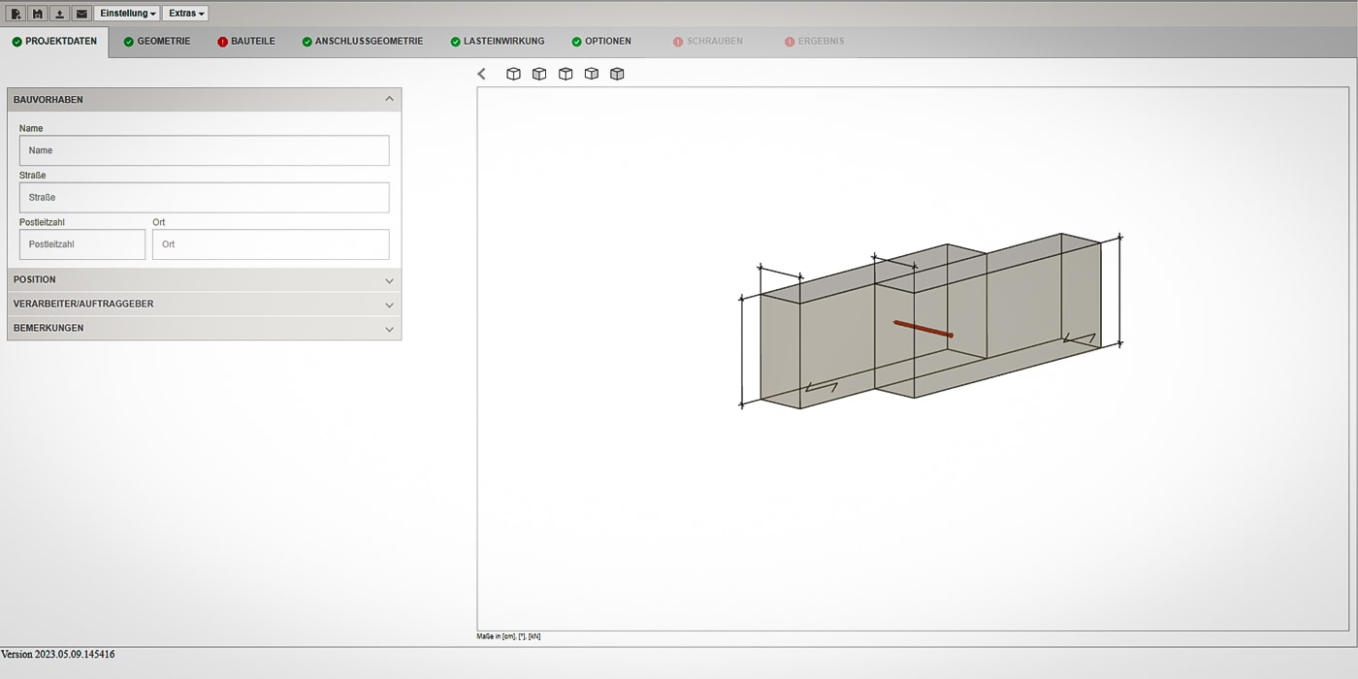Open the email/envelope icon in the toolbar
This screenshot has width=1358, height=679.
point(81,13)
